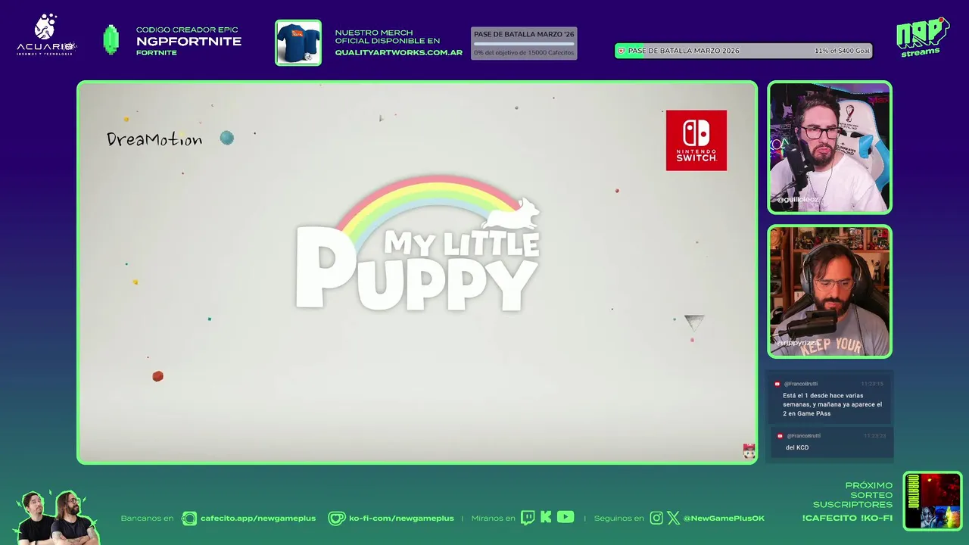The width and height of the screenshot is (969, 545).
Task: Click the 'Próximo sorteo suscriptores' label
Action: pyautogui.click(x=853, y=495)
